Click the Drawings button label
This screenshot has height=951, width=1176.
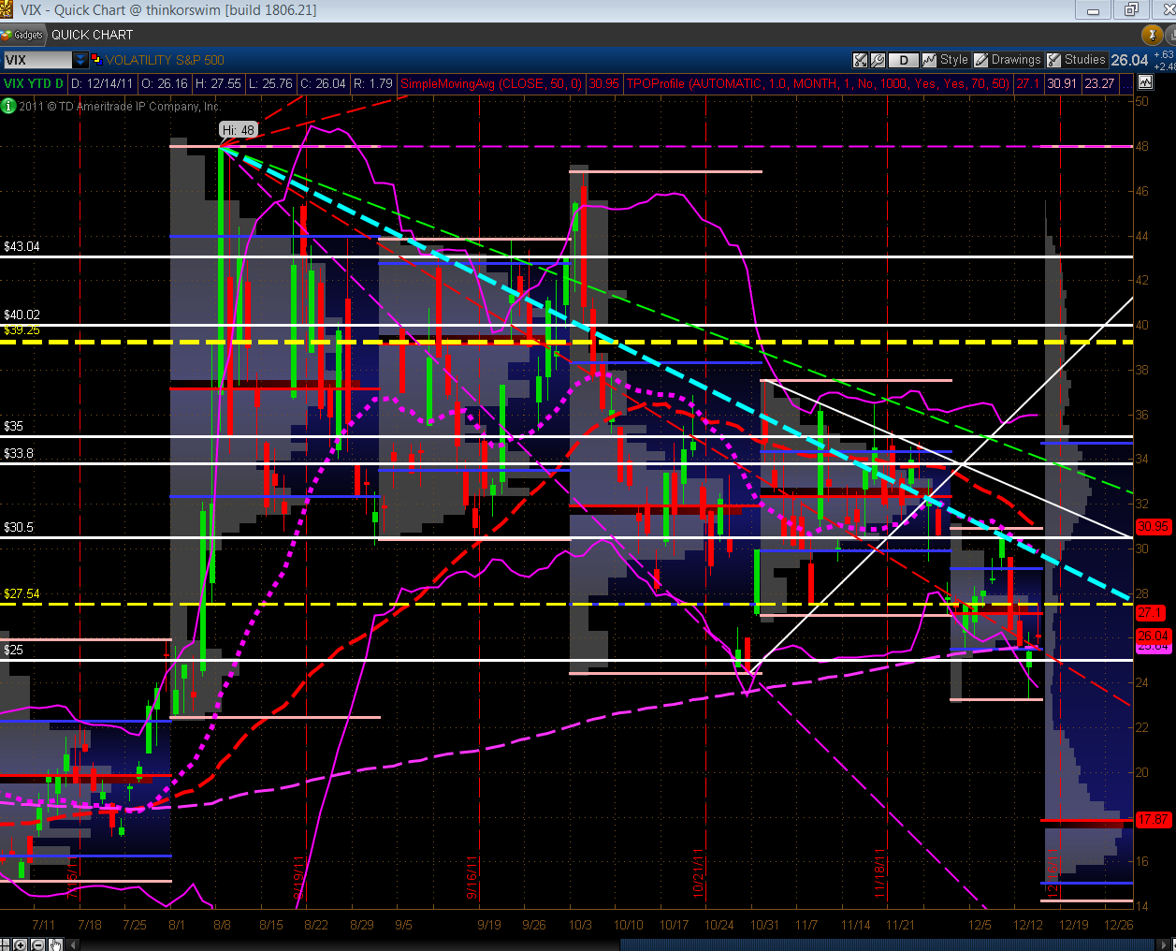(x=1015, y=60)
